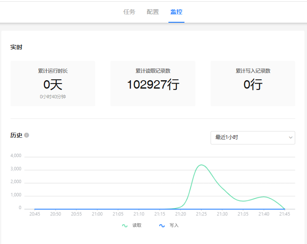Click the green curve peak at 21:25
Image resolution: width=307 pixels, height=244 pixels.
pyautogui.click(x=201, y=165)
